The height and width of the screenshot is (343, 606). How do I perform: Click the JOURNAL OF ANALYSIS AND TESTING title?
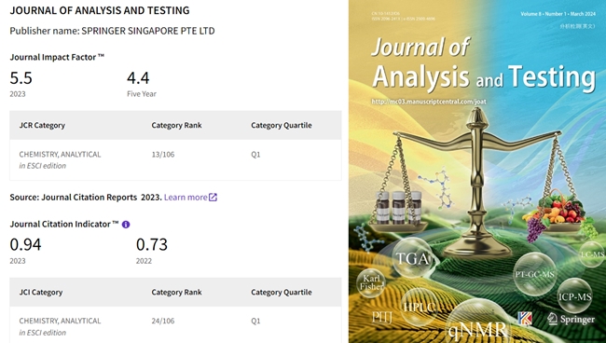(x=100, y=10)
